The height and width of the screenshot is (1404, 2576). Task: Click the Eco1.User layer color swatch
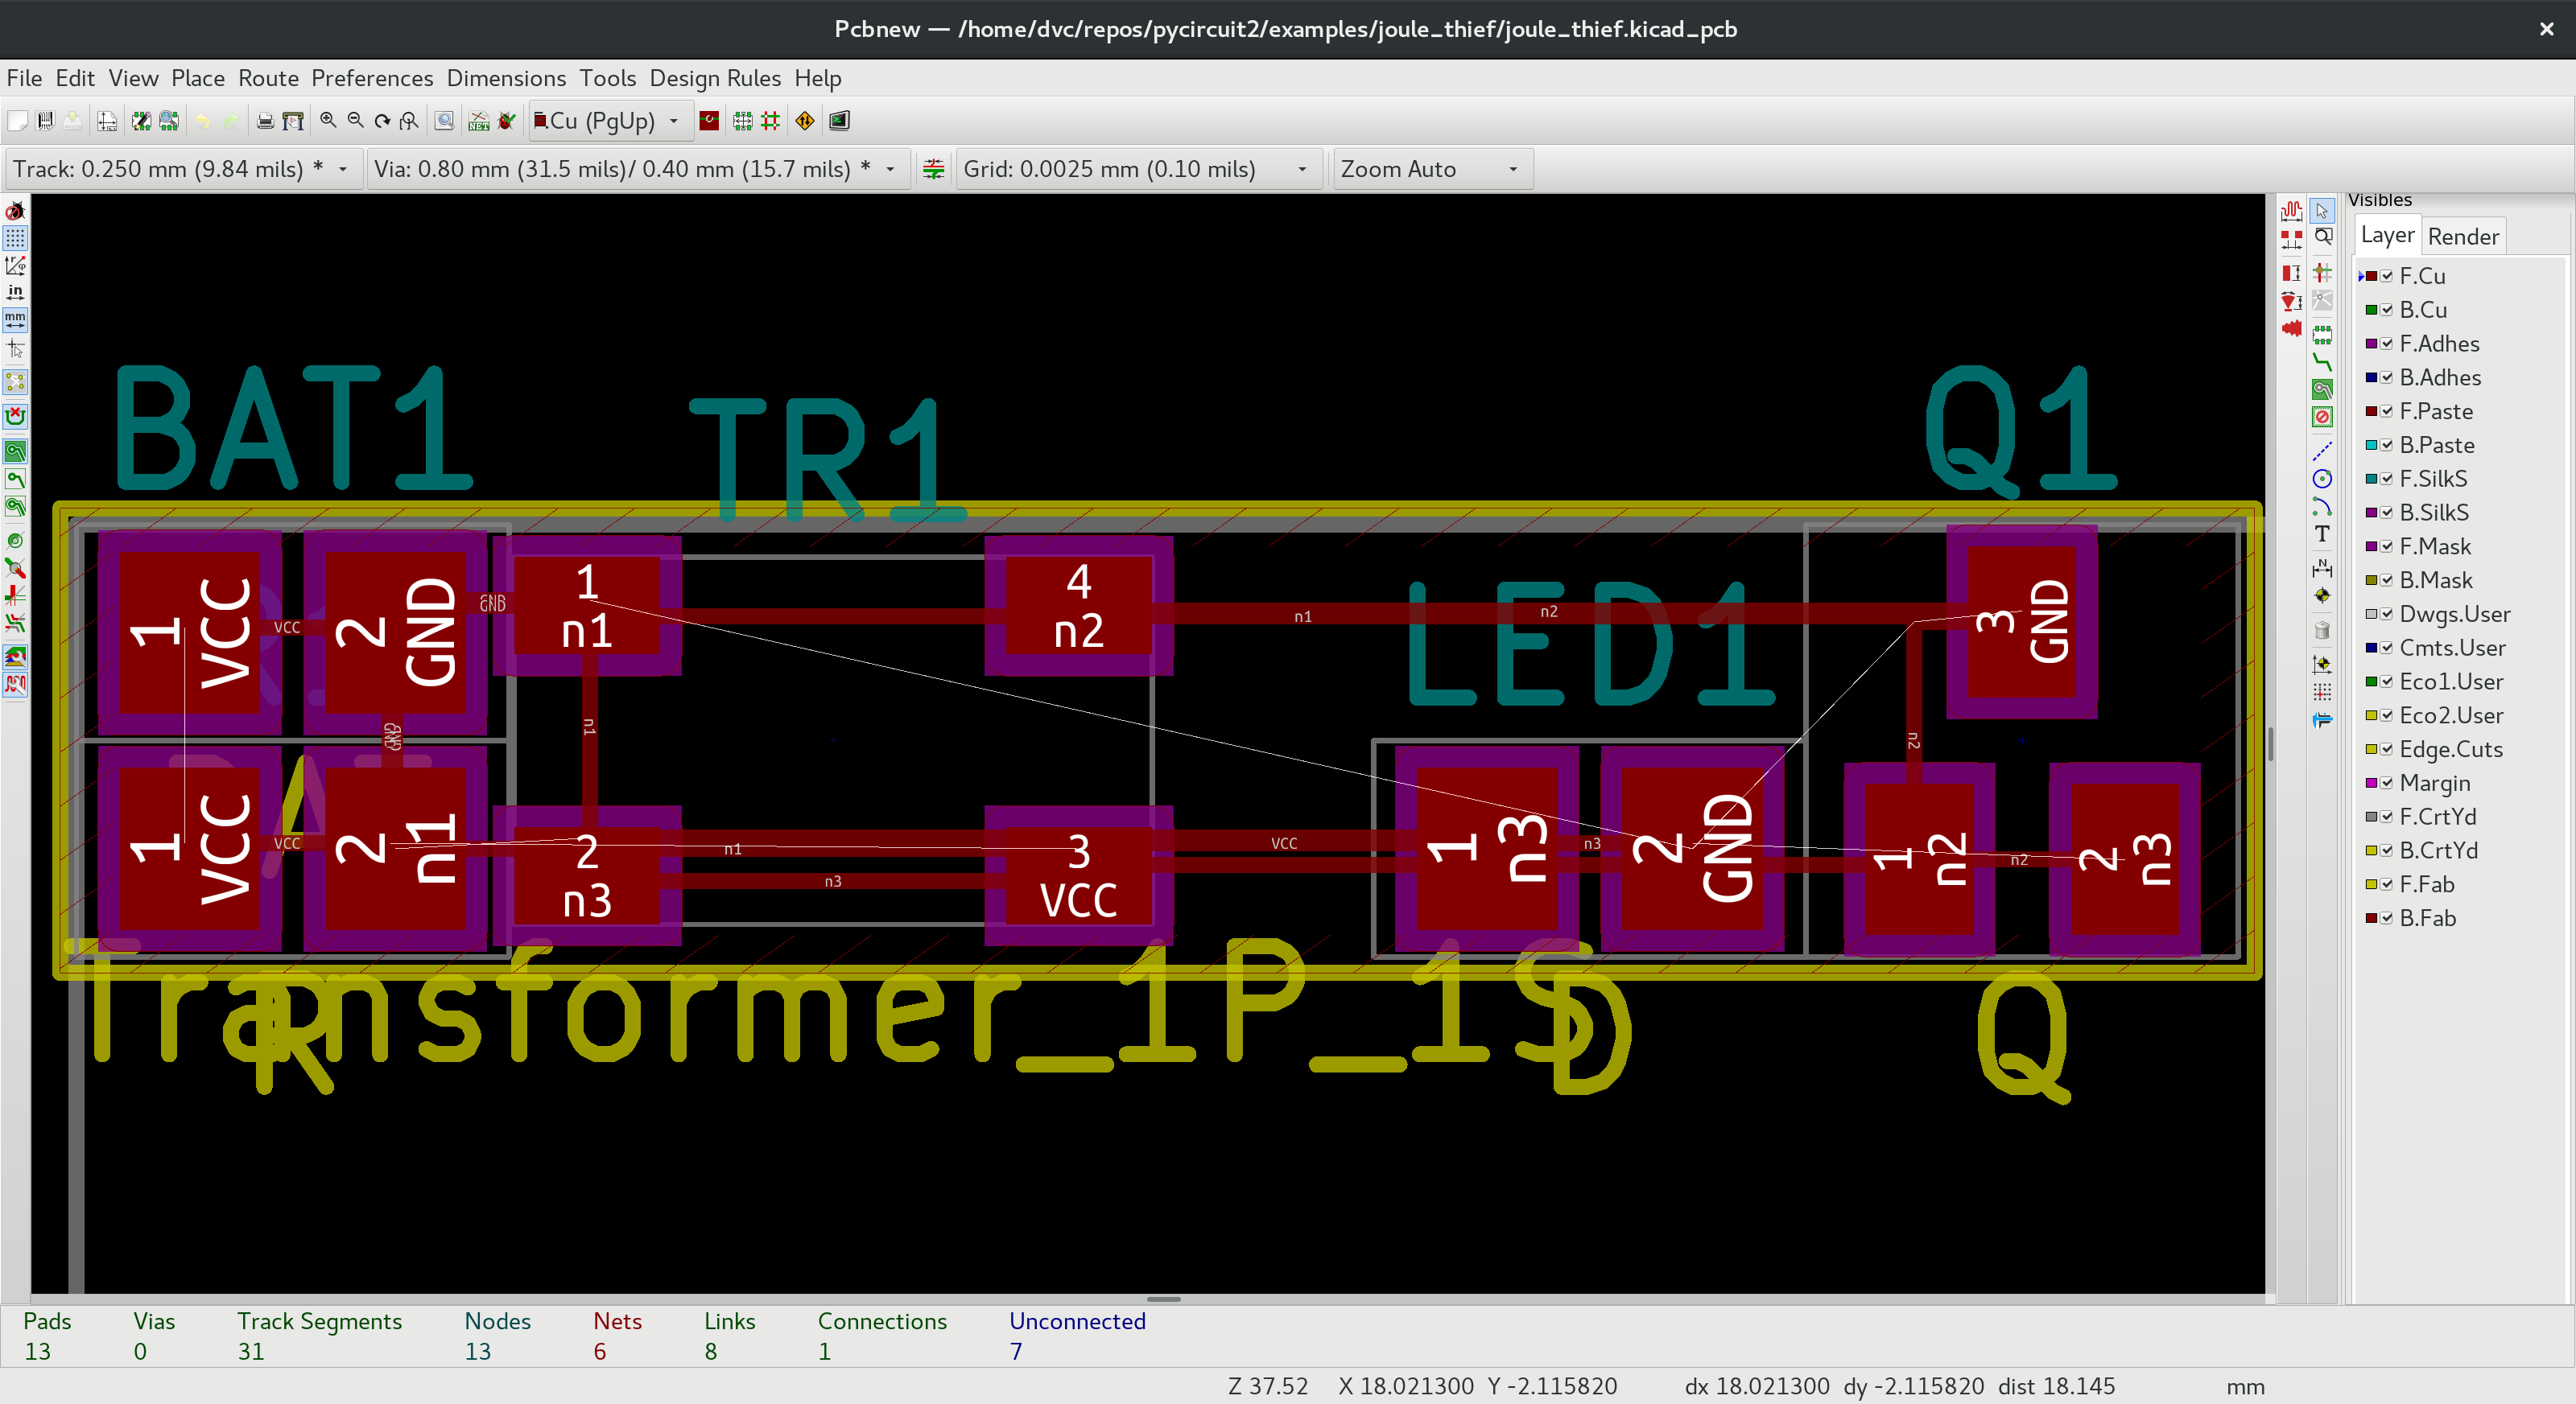2371,681
